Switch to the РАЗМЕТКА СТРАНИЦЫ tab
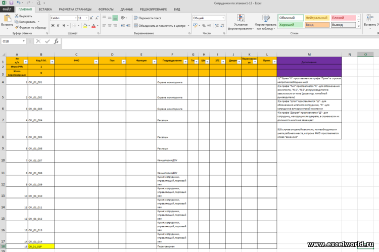The height and width of the screenshot is (252, 379). [x=75, y=9]
